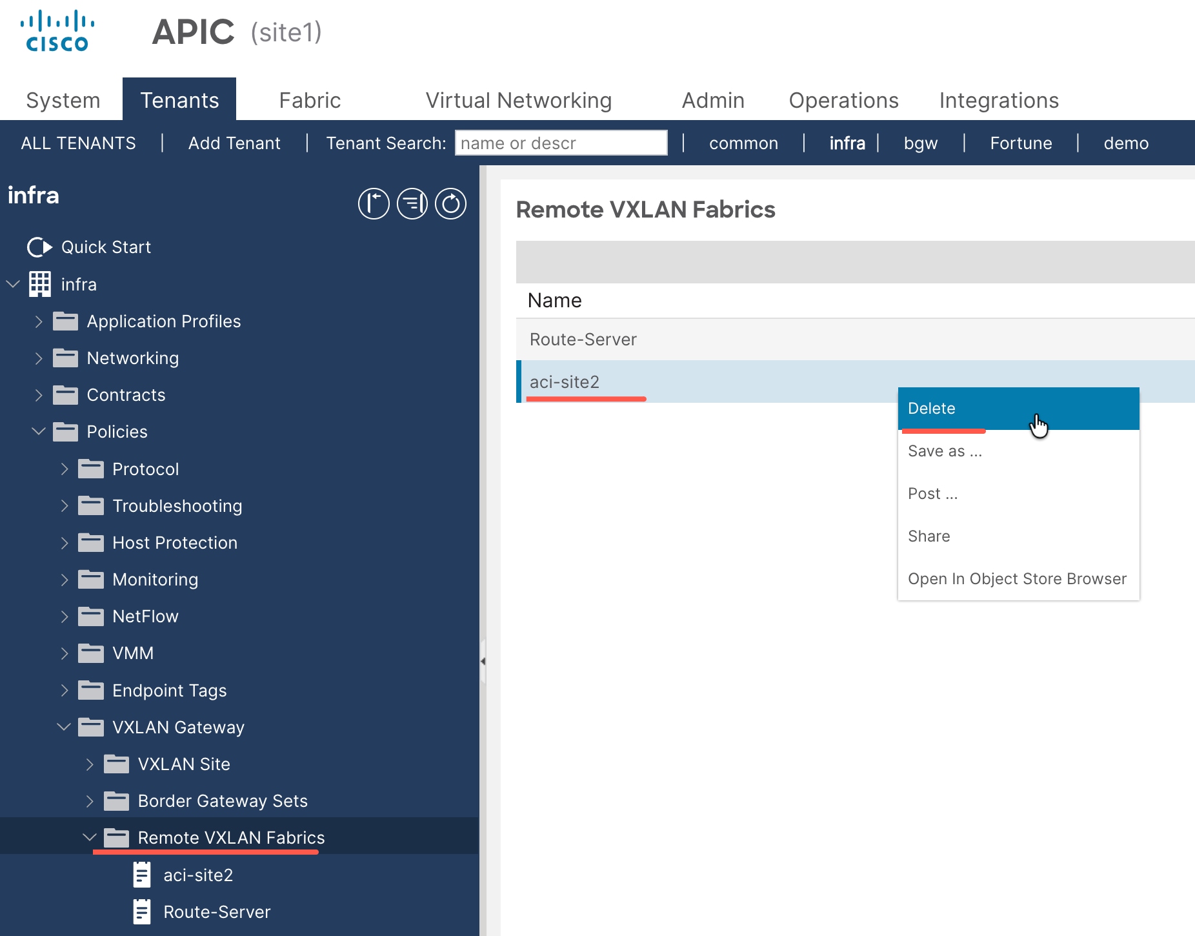
Task: Click the Endpoint Tags folder icon
Action: [x=91, y=690]
